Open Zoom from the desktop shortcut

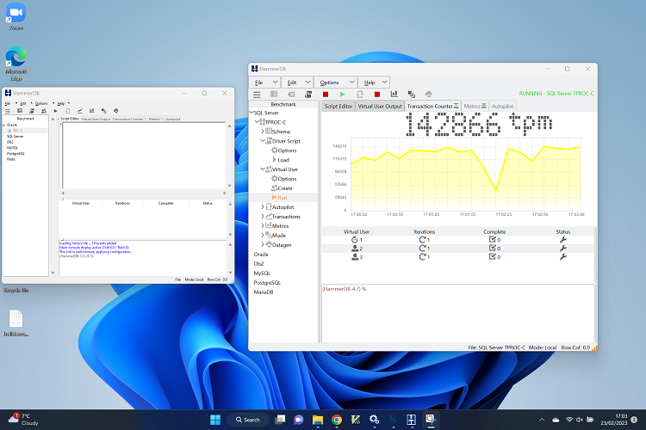click(x=16, y=13)
